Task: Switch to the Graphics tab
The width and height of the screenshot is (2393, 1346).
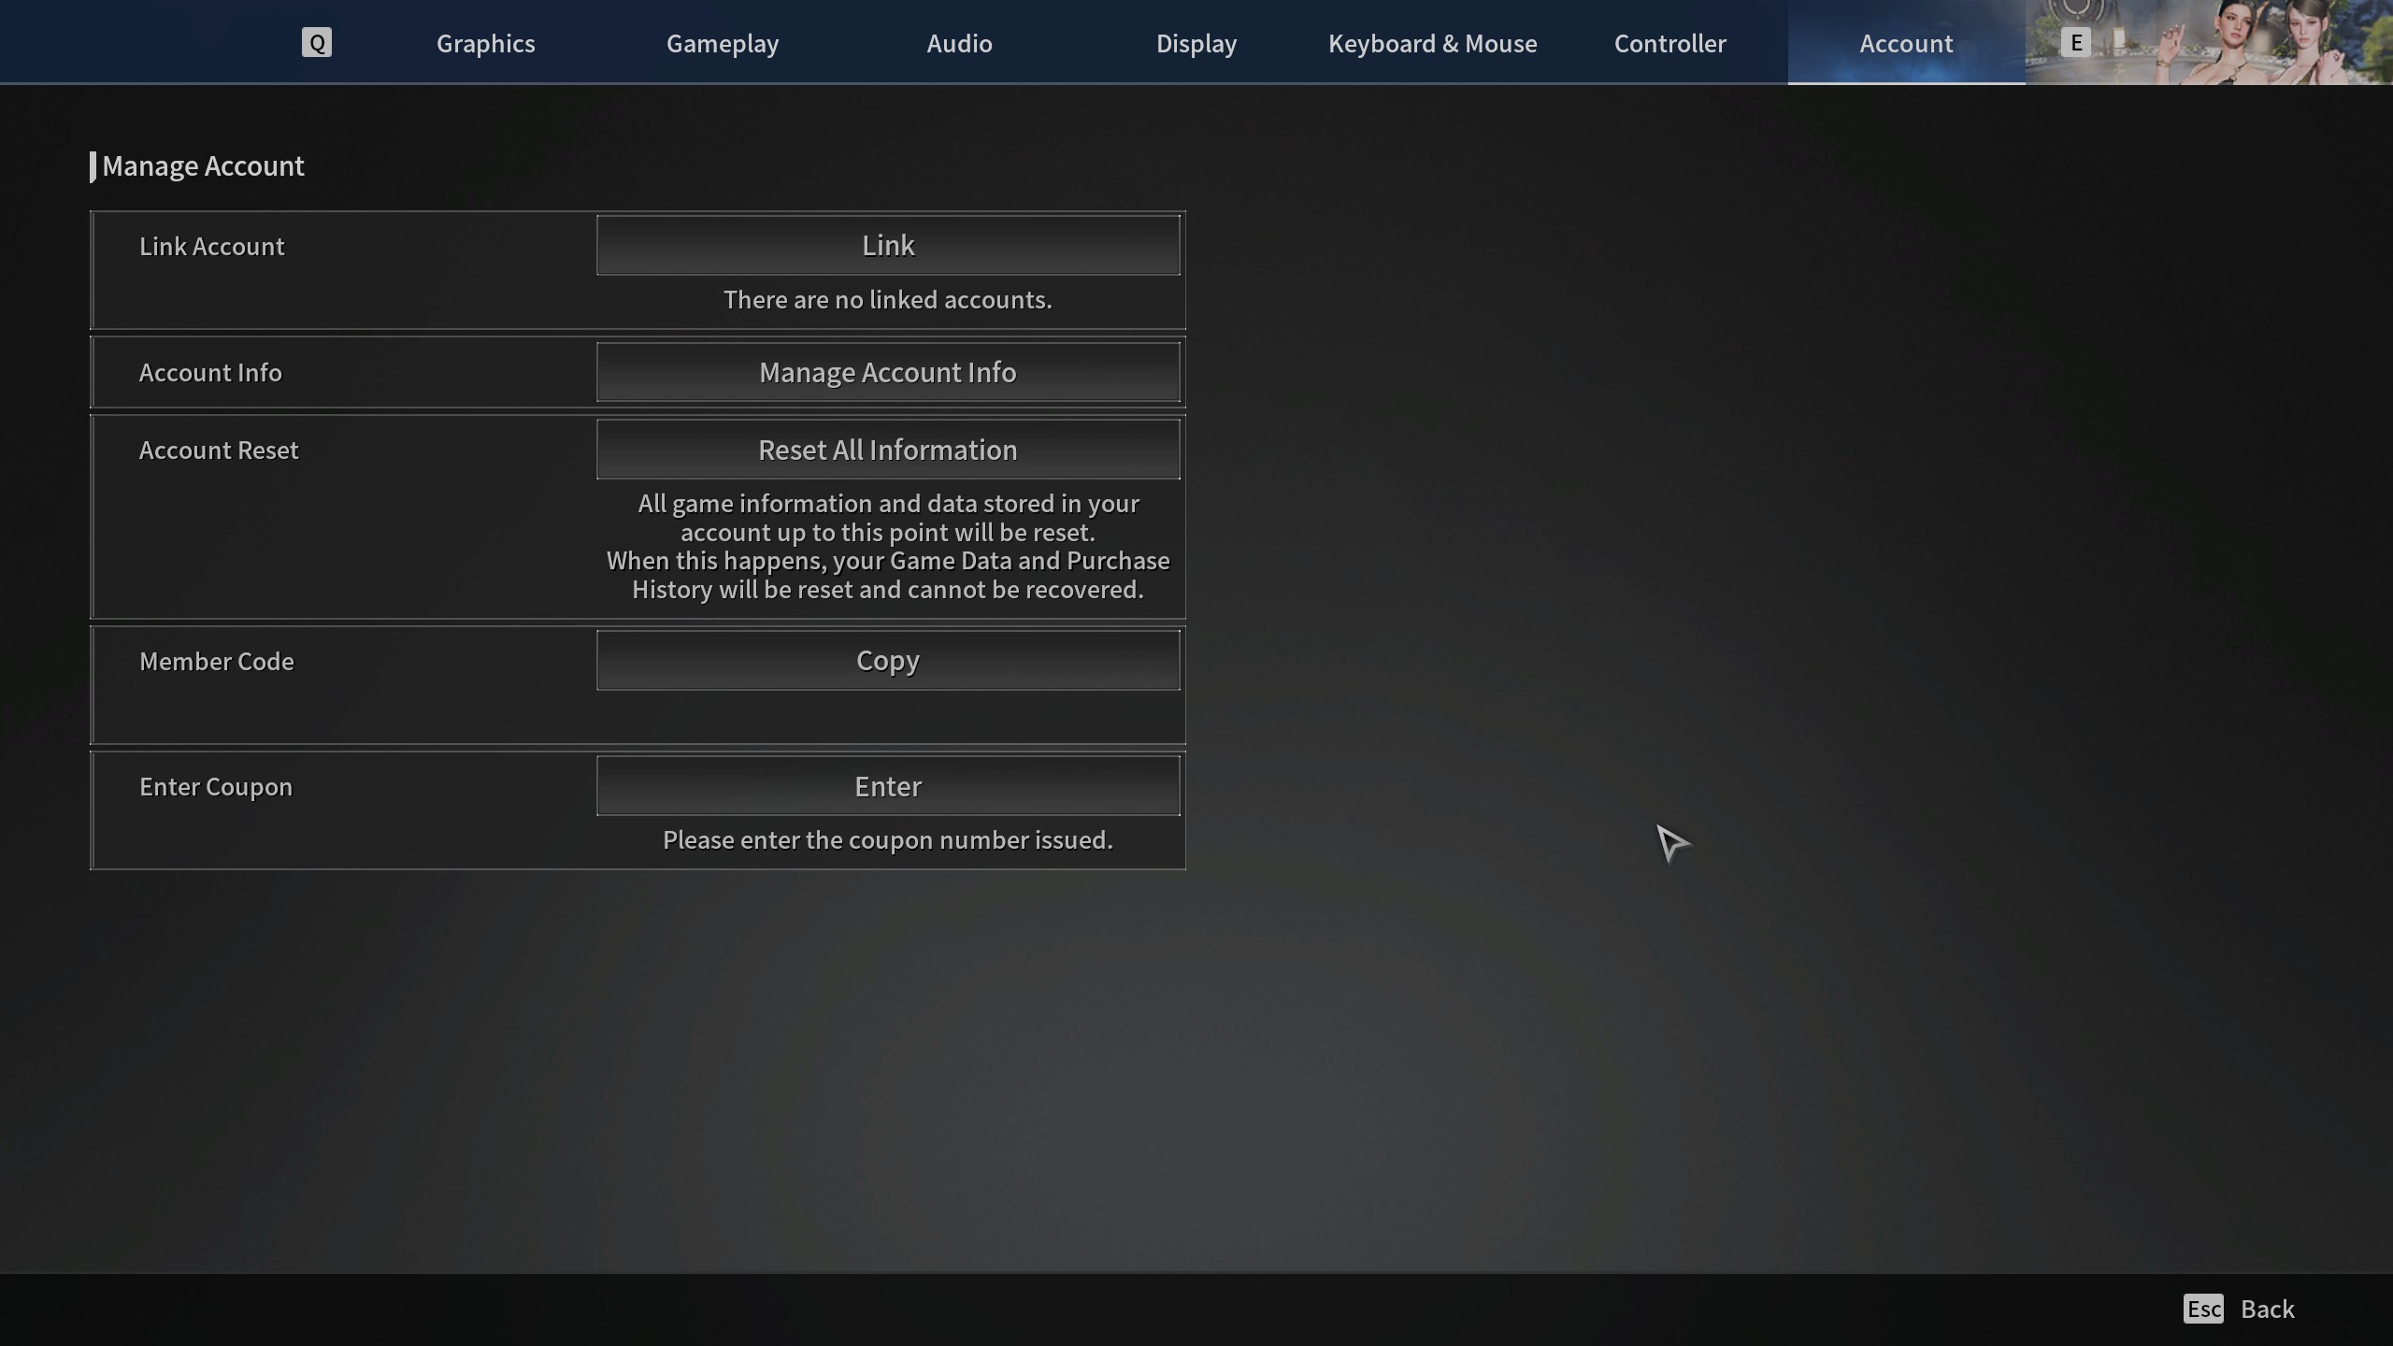Action: (x=485, y=43)
